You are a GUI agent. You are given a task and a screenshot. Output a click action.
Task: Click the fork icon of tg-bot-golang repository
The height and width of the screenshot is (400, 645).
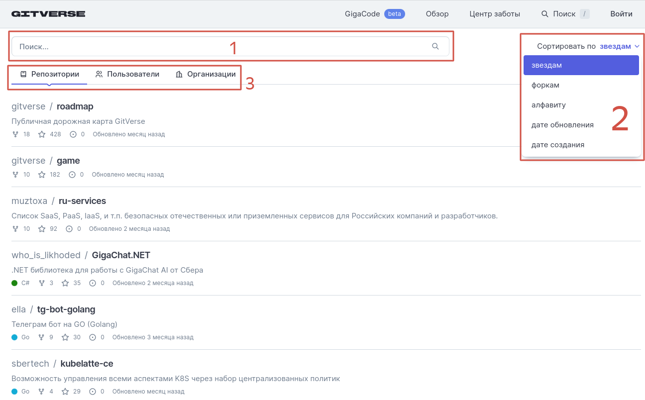click(x=41, y=337)
